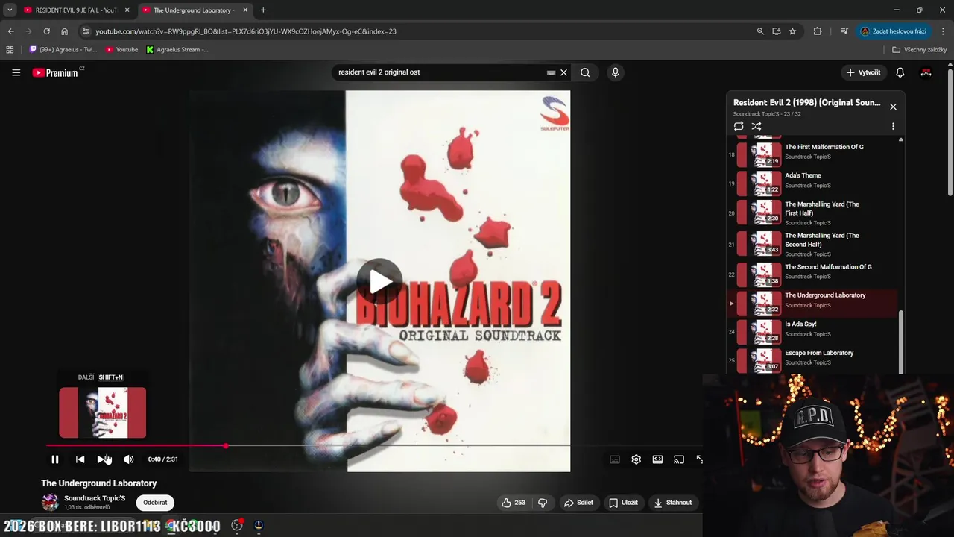Submit the search with the magnifier button
Viewport: 954px width, 537px height.
pyautogui.click(x=585, y=72)
